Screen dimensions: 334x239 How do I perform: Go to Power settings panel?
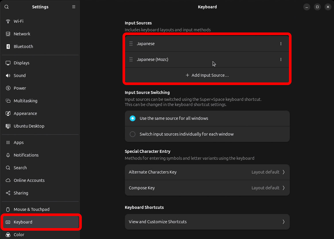pos(40,88)
